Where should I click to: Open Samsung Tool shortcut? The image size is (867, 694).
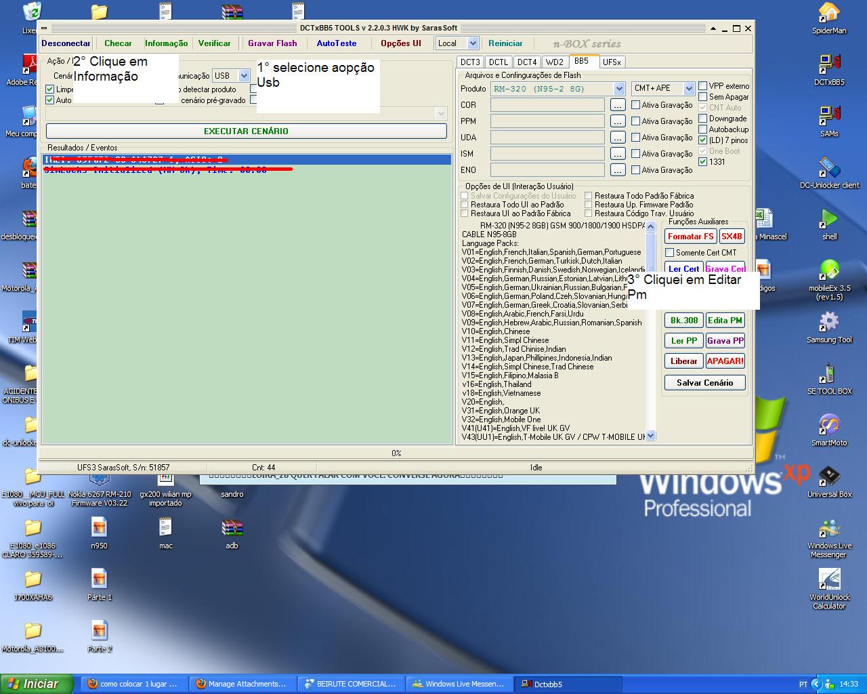pos(829,327)
